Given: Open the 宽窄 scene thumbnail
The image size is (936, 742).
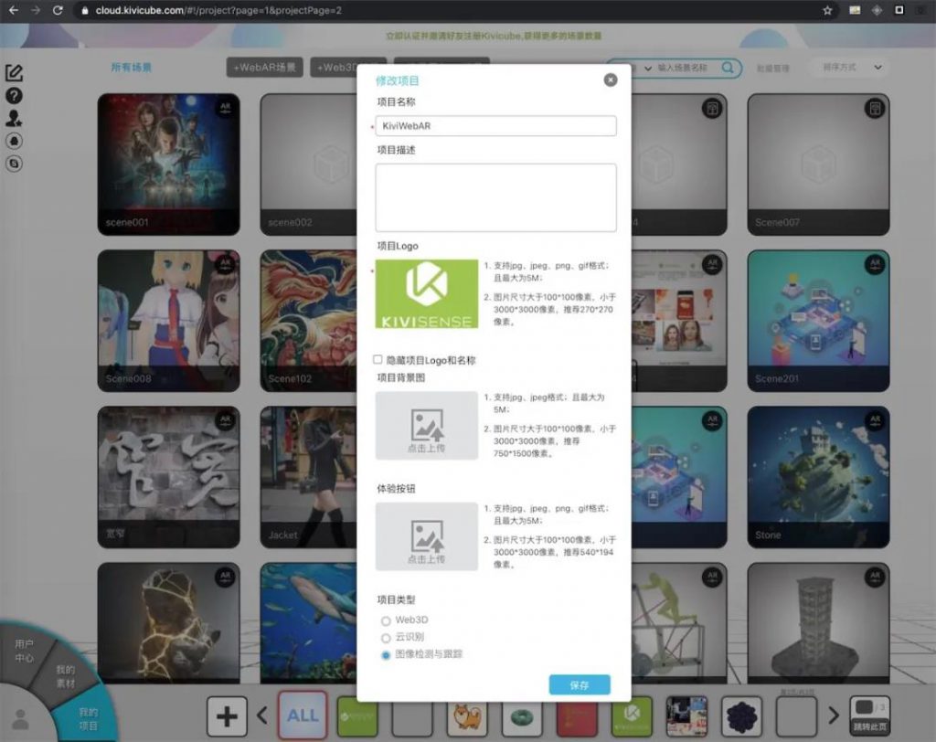Looking at the screenshot, I should click(x=168, y=477).
